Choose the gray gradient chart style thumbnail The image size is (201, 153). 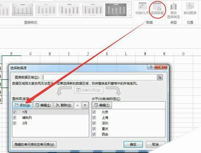pos(23,10)
